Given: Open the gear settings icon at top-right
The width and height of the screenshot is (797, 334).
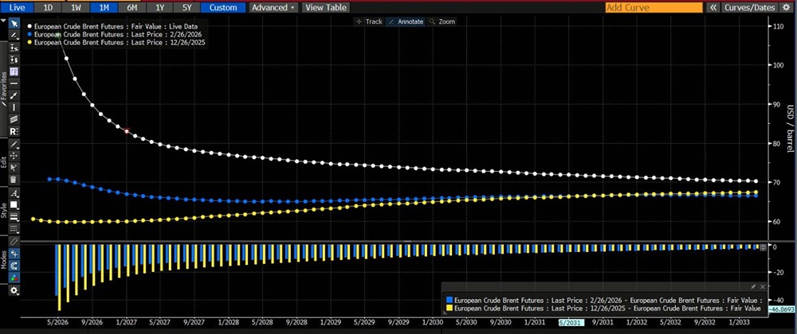Looking at the screenshot, I should pyautogui.click(x=787, y=7).
